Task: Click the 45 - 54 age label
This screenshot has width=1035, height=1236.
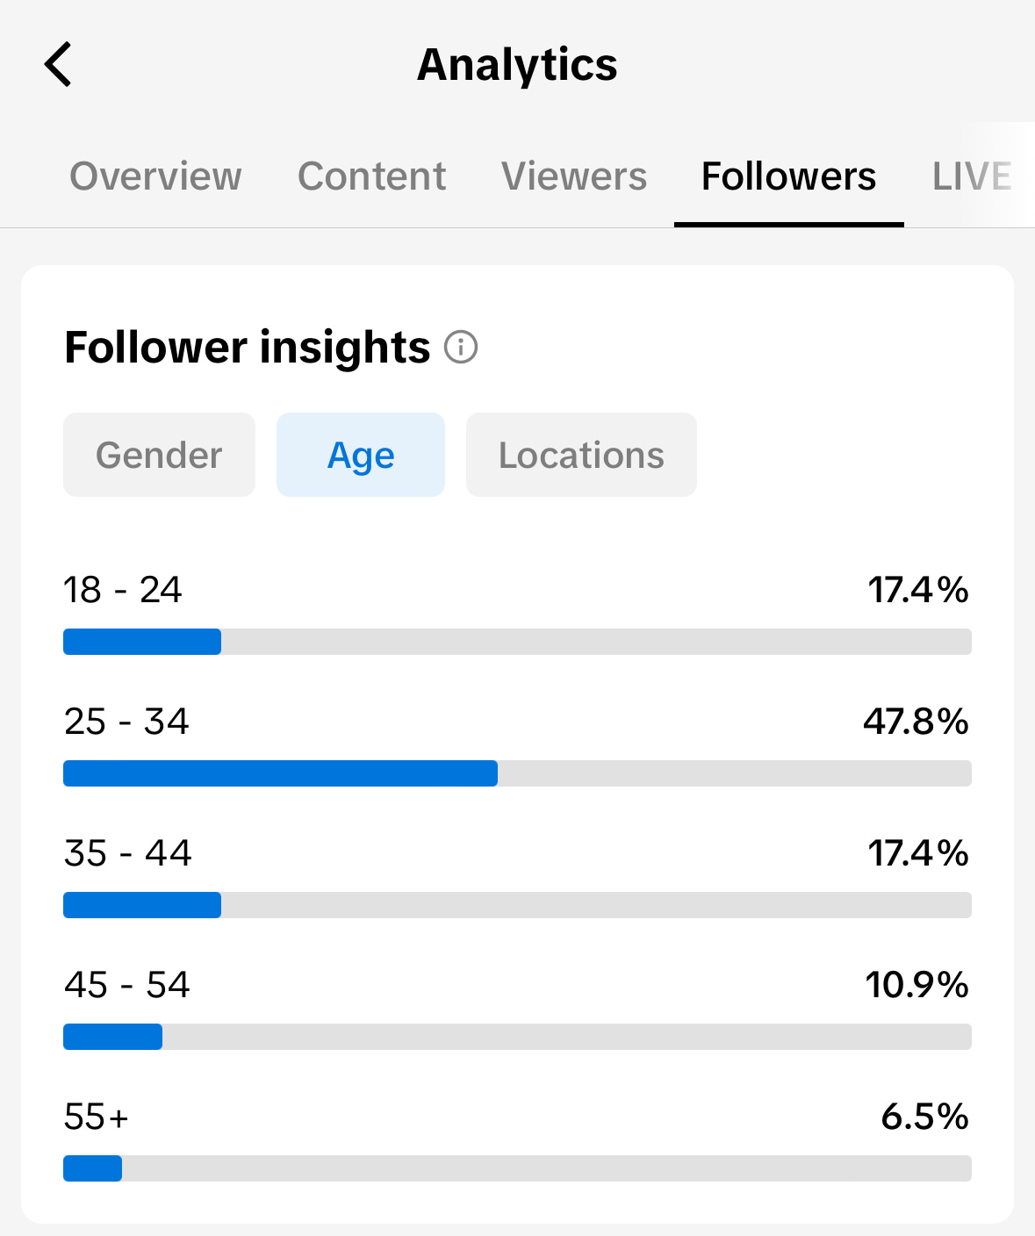Action: point(126,985)
